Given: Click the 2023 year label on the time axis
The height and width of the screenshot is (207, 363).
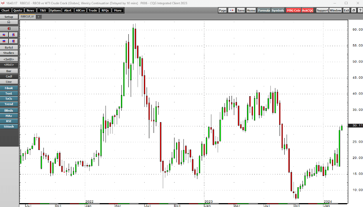Looking at the screenshot, I should tap(209, 202).
